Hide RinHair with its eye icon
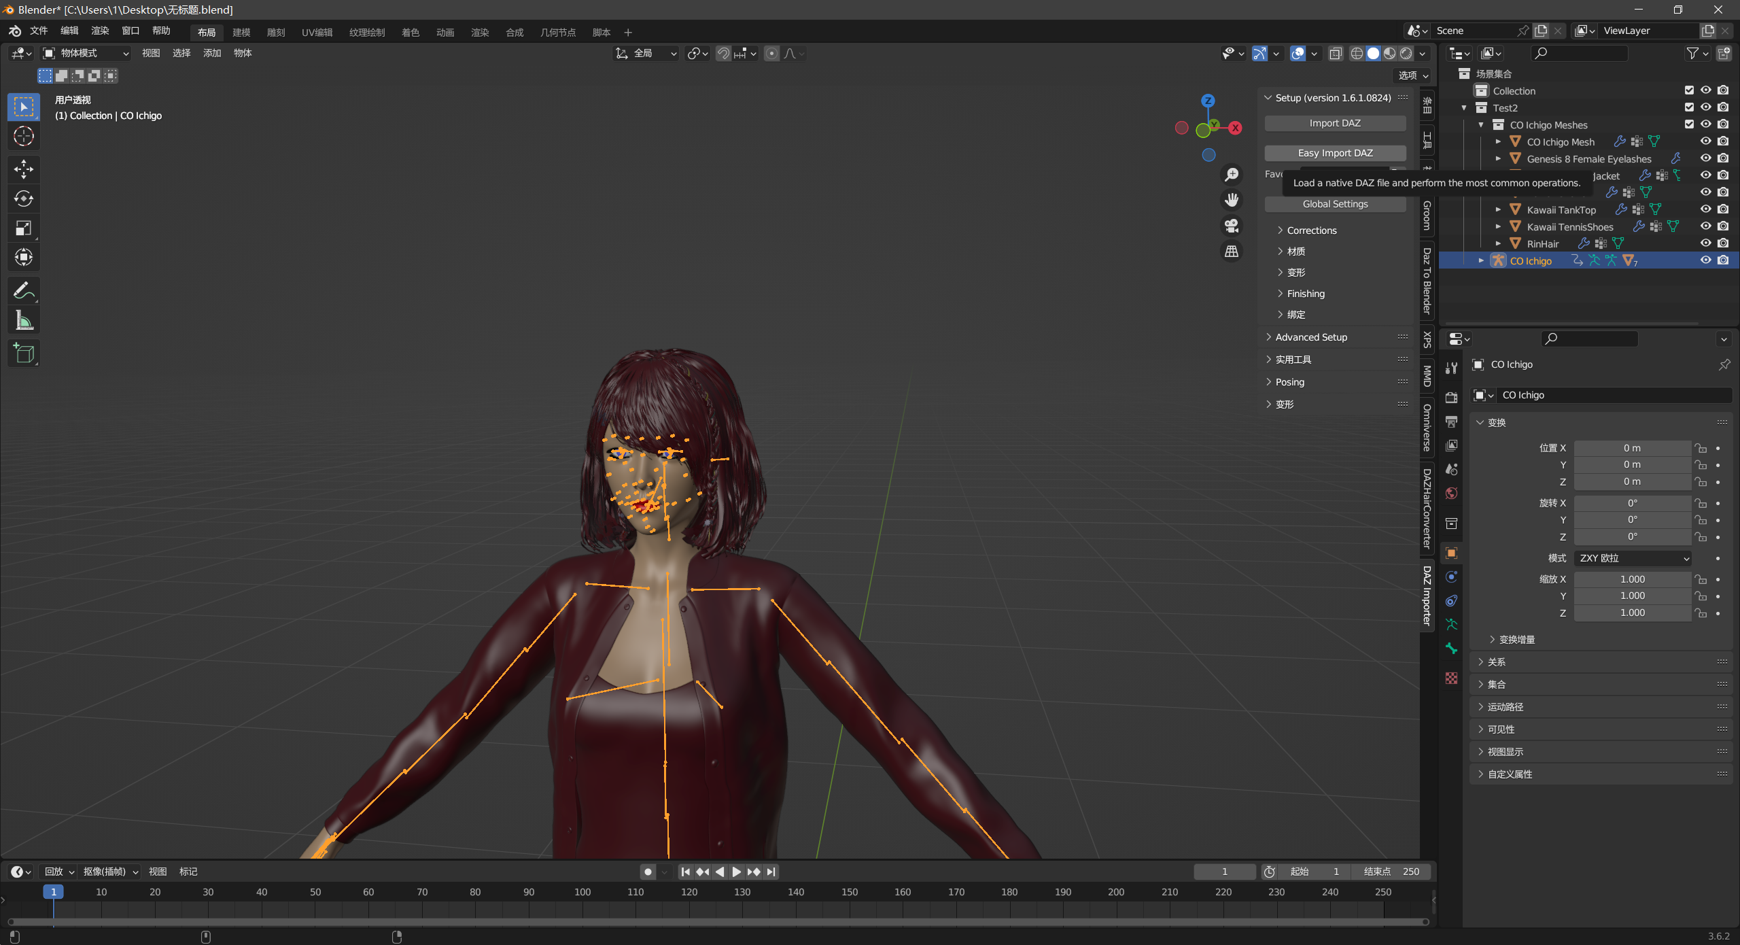Image resolution: width=1740 pixels, height=945 pixels. pos(1705,243)
